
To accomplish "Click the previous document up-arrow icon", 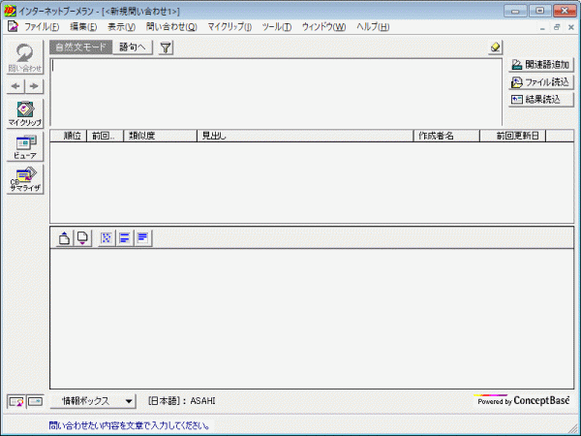I will [x=65, y=238].
